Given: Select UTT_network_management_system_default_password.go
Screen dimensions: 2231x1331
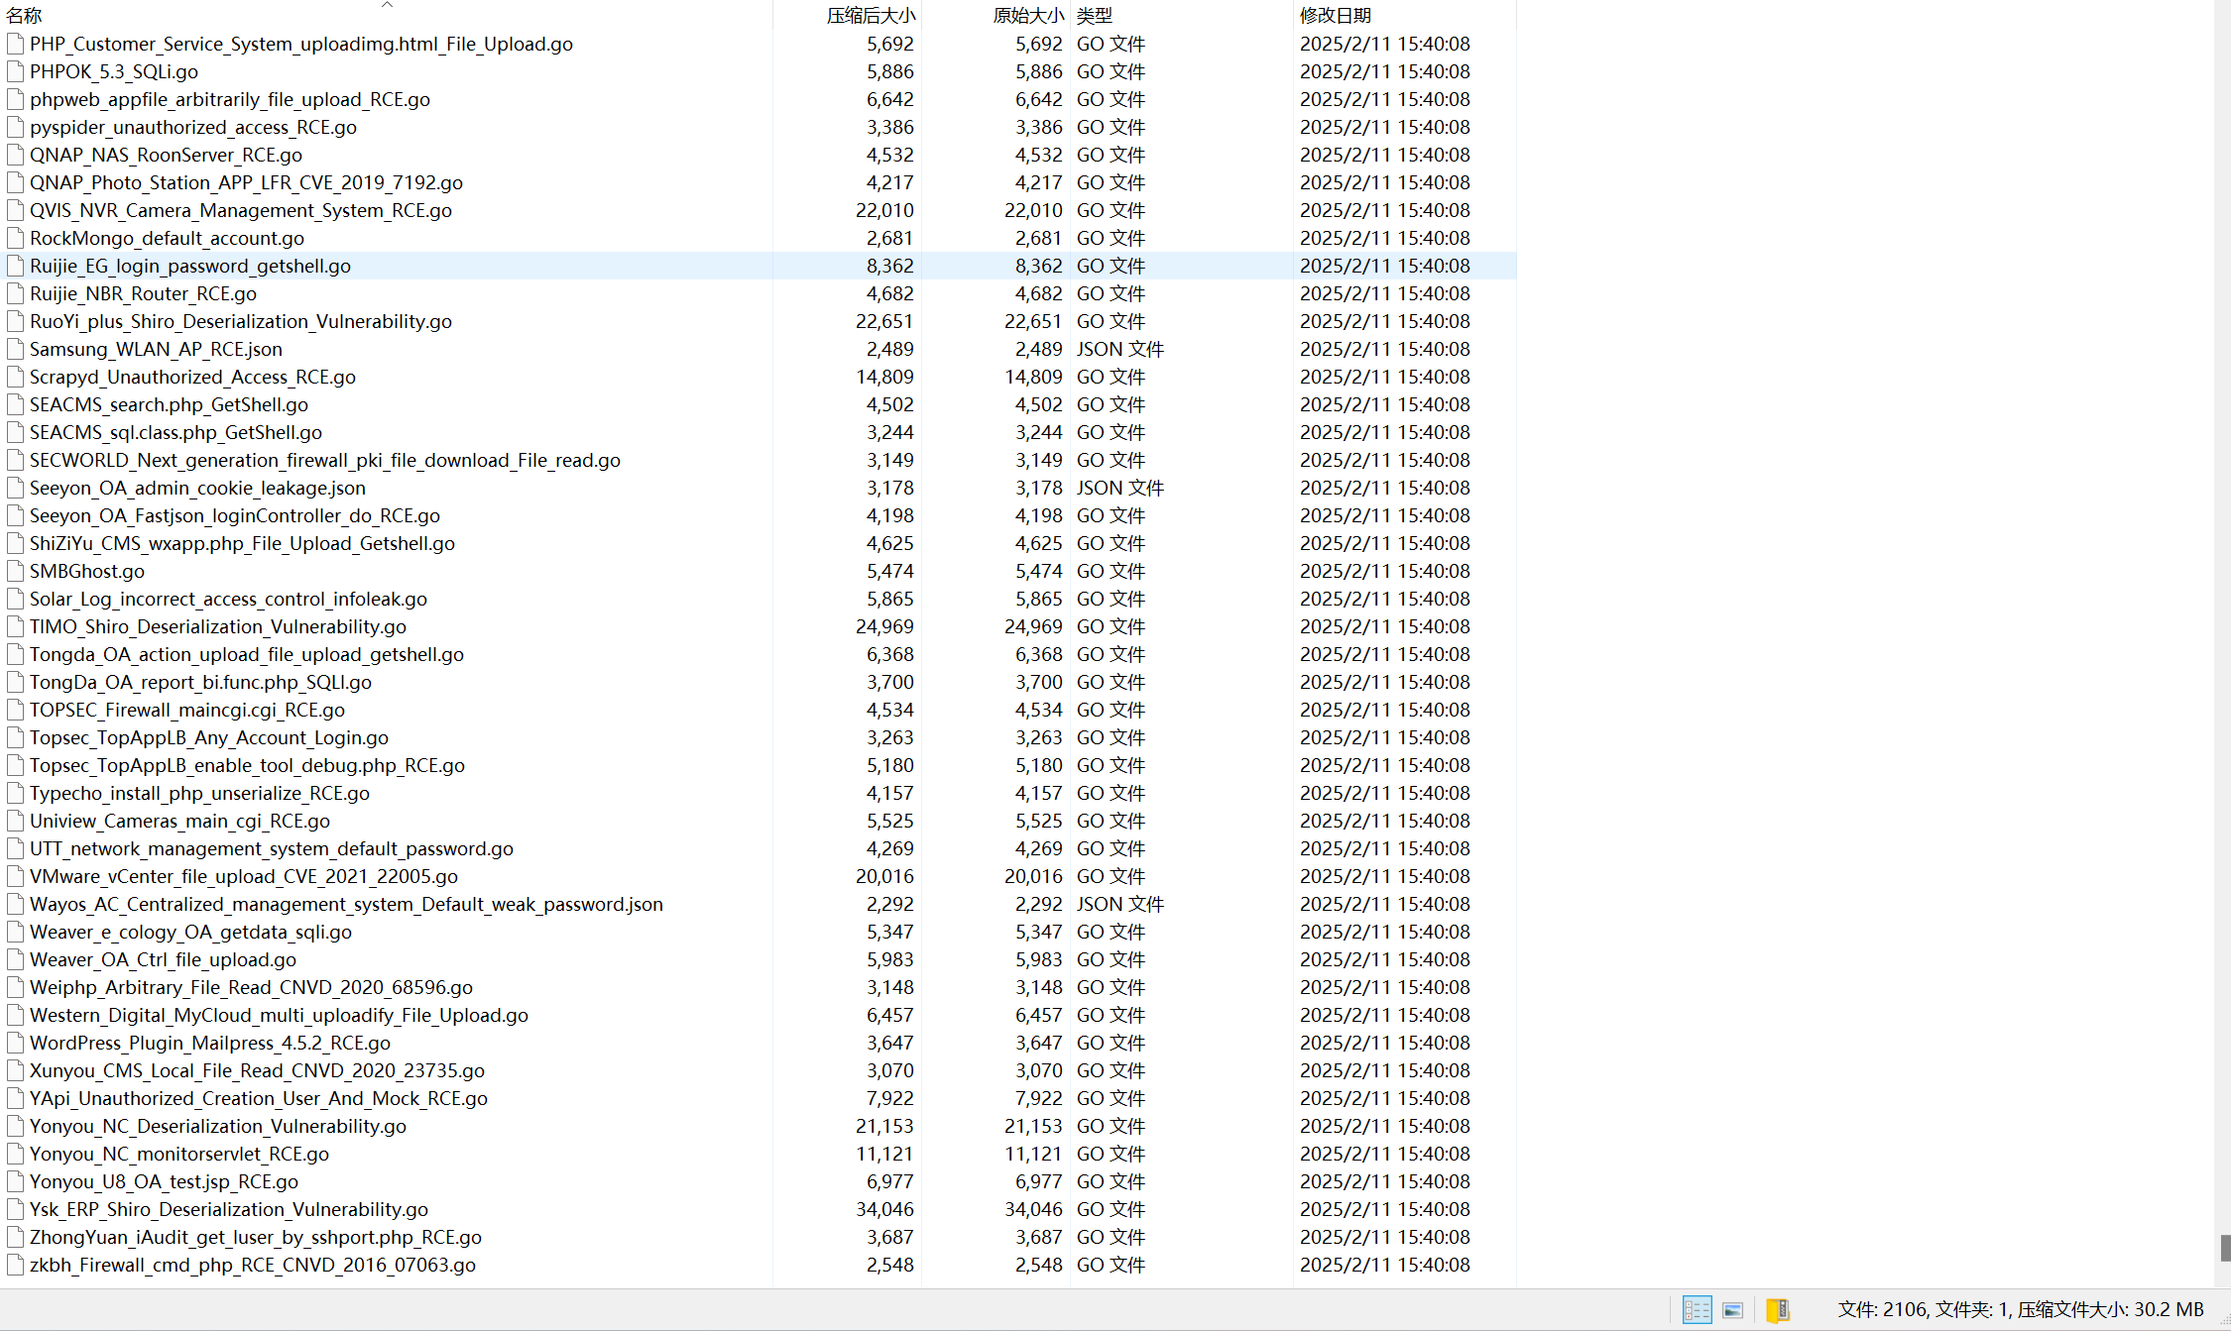Looking at the screenshot, I should (x=272, y=848).
